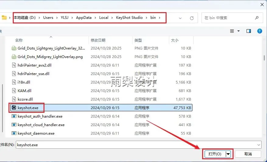Image resolution: width=267 pixels, height=162 pixels.
Task: Click the 5,166 KB size cell
Action: pos(183,82)
